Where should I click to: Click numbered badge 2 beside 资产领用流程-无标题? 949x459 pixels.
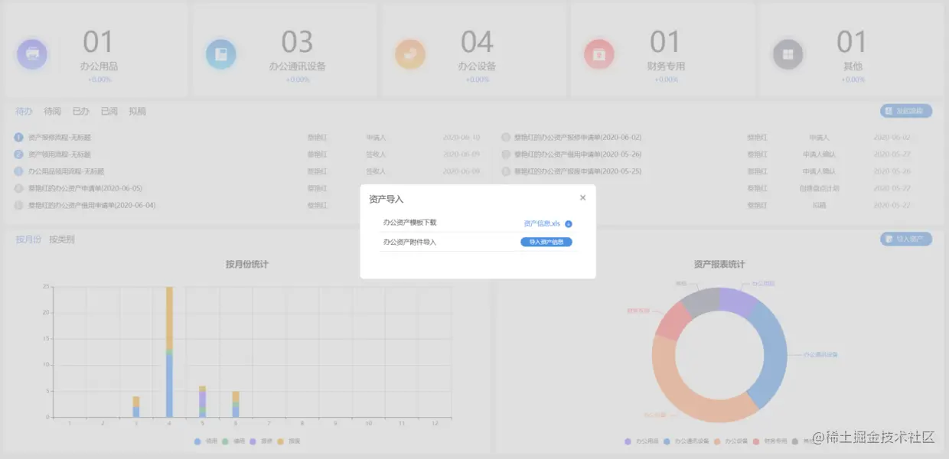click(x=19, y=155)
